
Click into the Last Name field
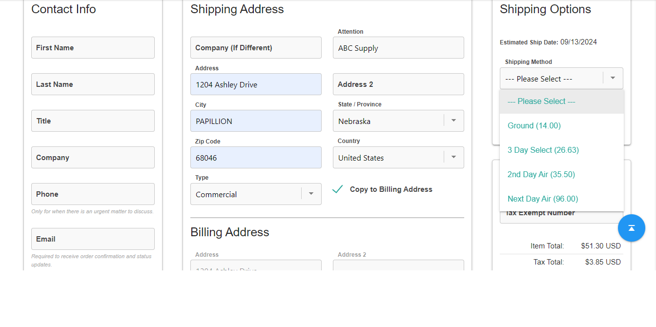[93, 84]
